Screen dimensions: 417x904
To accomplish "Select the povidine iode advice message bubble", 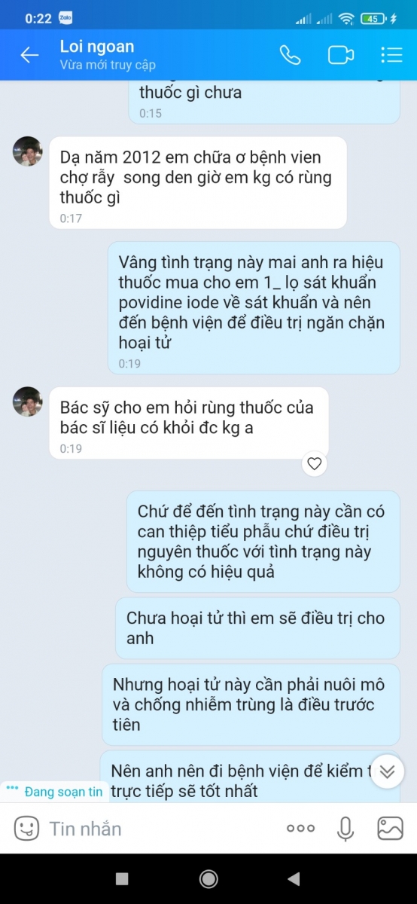I will 254,308.
